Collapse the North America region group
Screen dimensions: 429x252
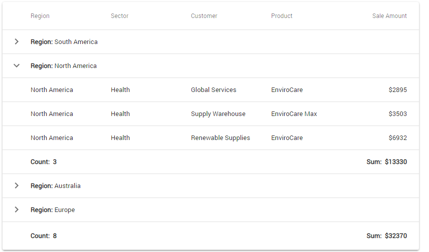click(17, 66)
